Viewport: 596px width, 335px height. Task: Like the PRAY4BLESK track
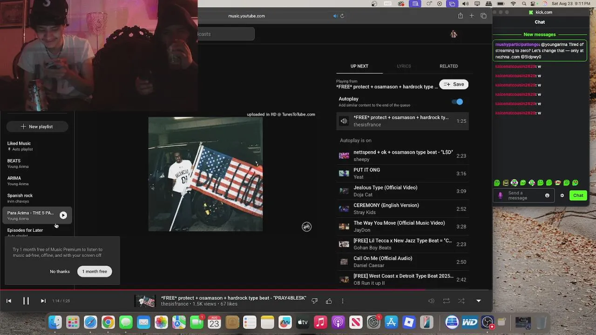[x=329, y=301]
